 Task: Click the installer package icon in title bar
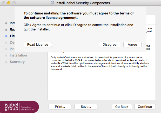point(52,3)
